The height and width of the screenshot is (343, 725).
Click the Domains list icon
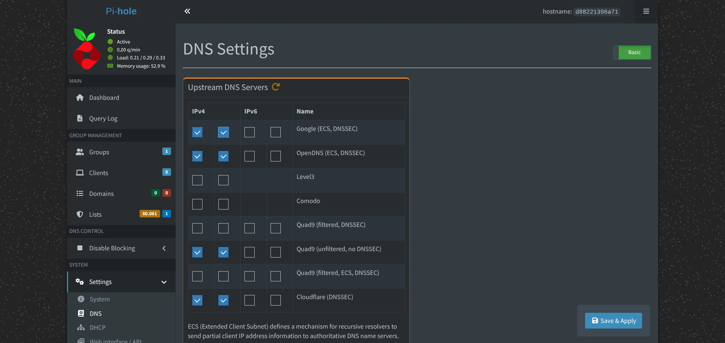(x=80, y=194)
